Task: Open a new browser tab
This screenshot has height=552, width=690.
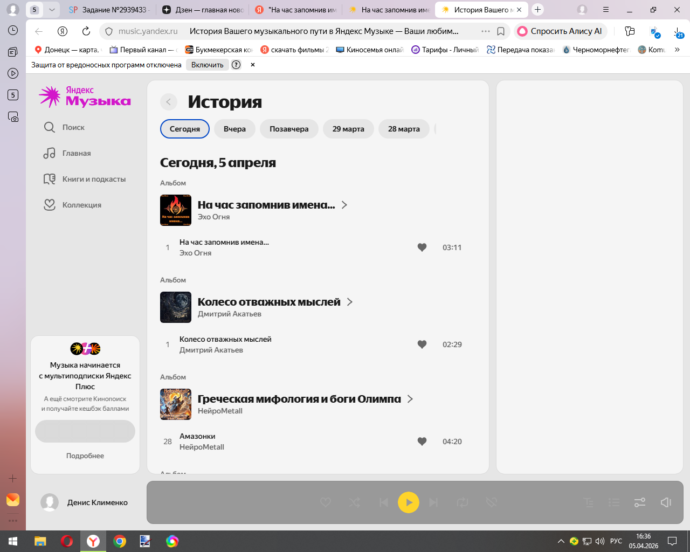Action: pos(537,10)
